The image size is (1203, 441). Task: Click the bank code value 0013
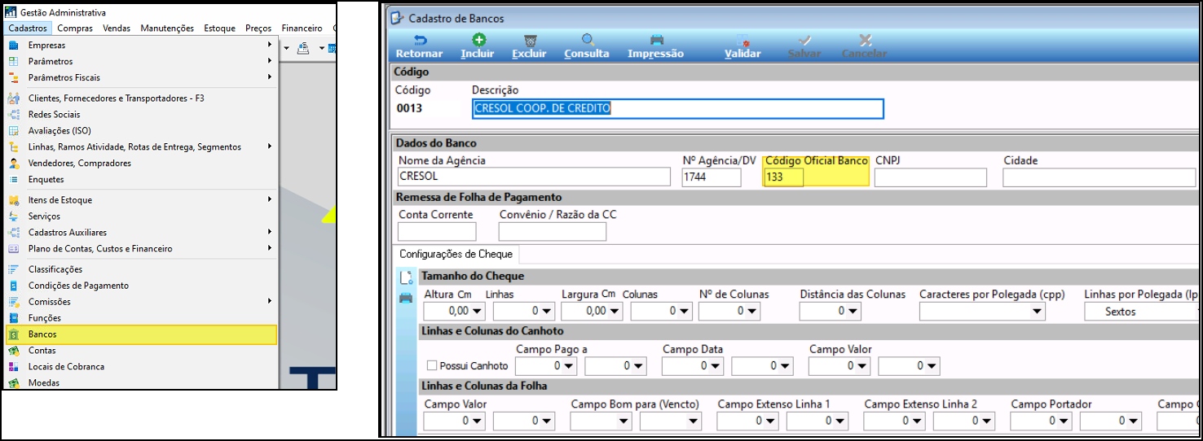[x=409, y=108]
